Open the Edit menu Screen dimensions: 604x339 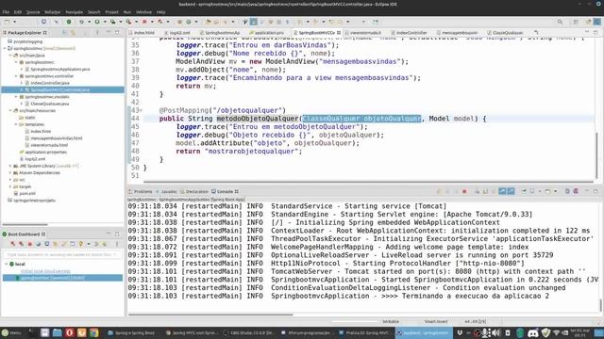tap(17, 12)
